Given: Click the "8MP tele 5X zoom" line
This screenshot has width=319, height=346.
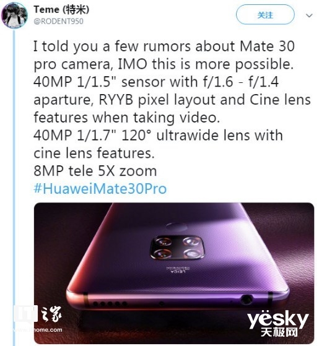Looking at the screenshot, I should [x=95, y=171].
